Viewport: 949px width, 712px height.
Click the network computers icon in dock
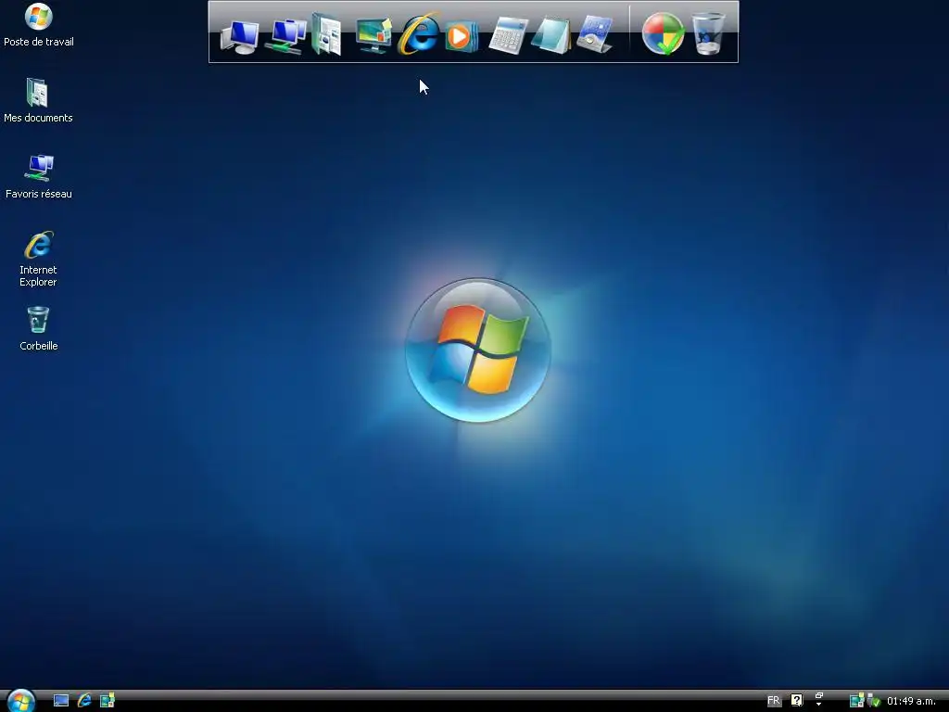point(285,36)
